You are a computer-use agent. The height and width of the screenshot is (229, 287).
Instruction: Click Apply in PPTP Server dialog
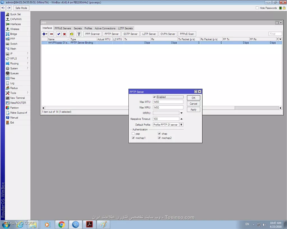coord(193,110)
